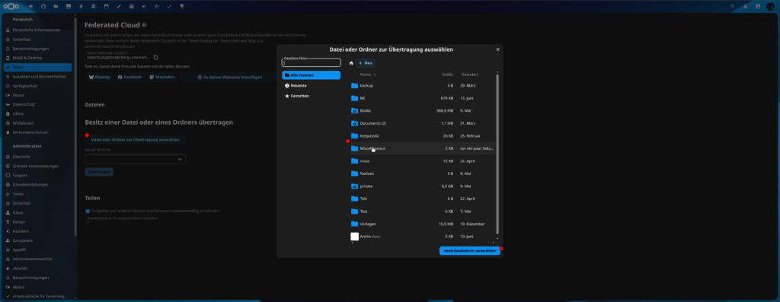
Task: Open personal Sicherheit settings
Action: coord(38,40)
